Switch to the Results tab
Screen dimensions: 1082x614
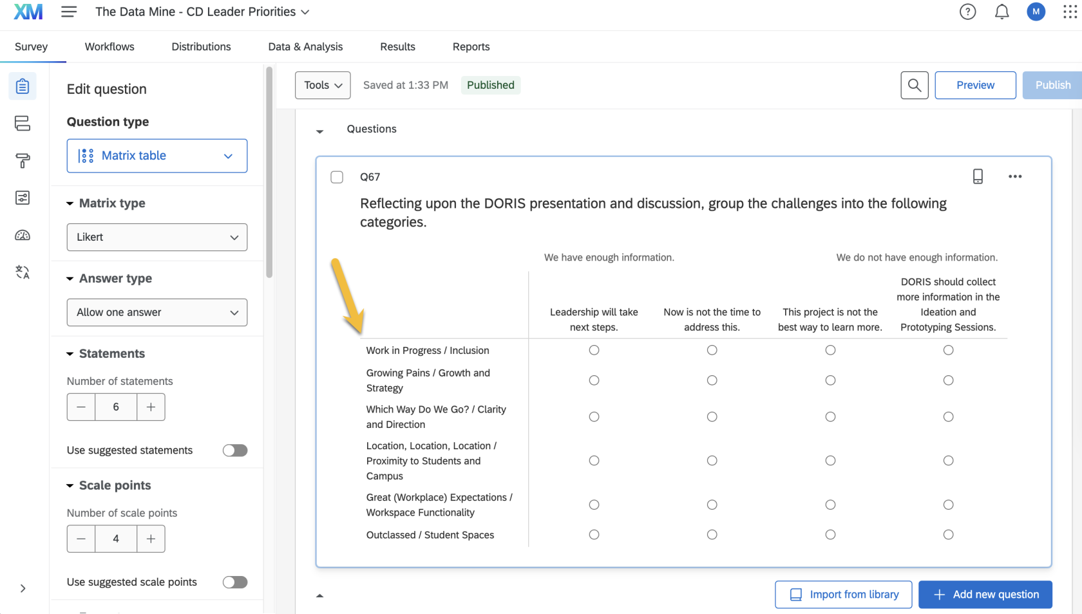point(397,46)
